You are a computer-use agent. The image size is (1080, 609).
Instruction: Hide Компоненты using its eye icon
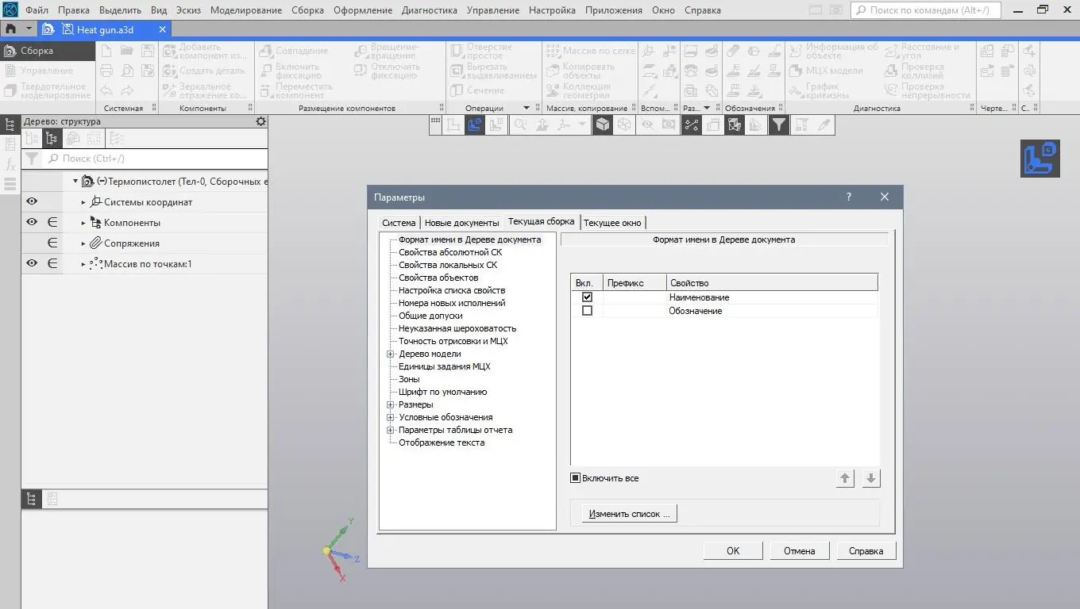32,223
